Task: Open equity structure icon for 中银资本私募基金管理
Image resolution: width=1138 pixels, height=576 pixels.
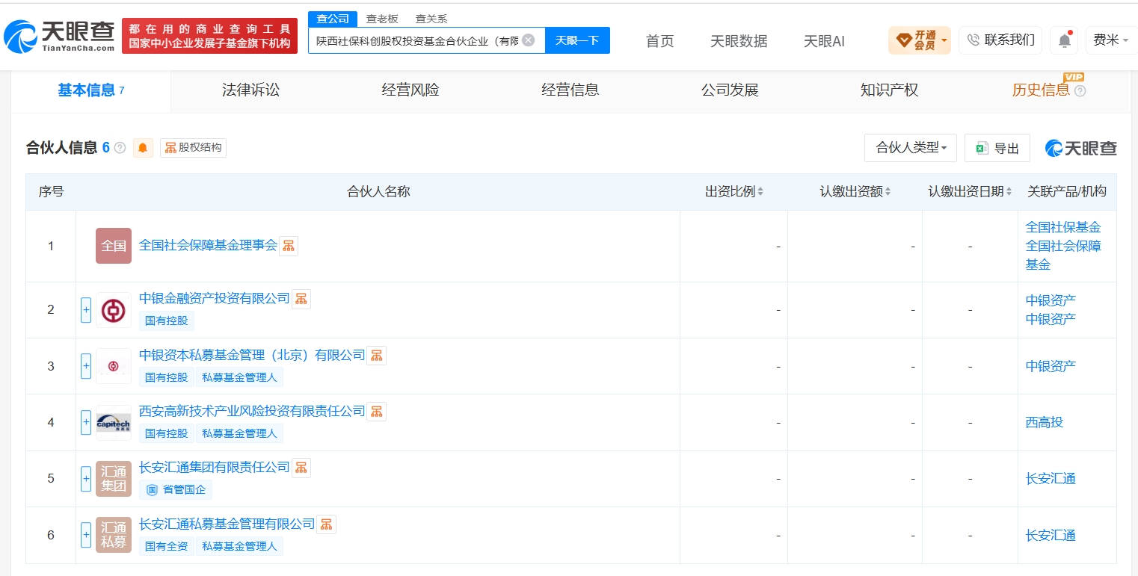Action: point(377,355)
